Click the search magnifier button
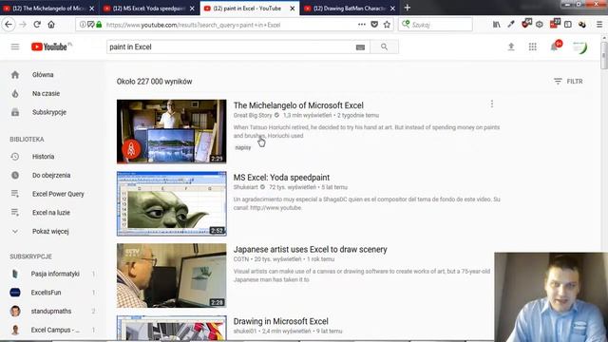The height and width of the screenshot is (342, 608). point(384,47)
